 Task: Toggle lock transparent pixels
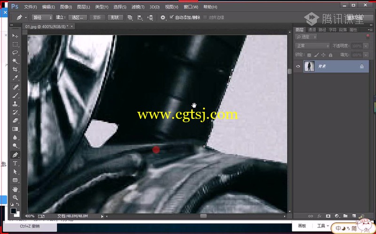click(x=309, y=55)
